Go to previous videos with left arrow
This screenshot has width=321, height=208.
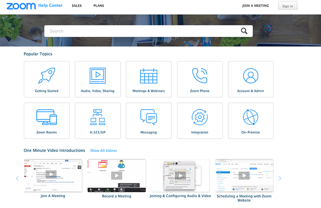(17, 179)
